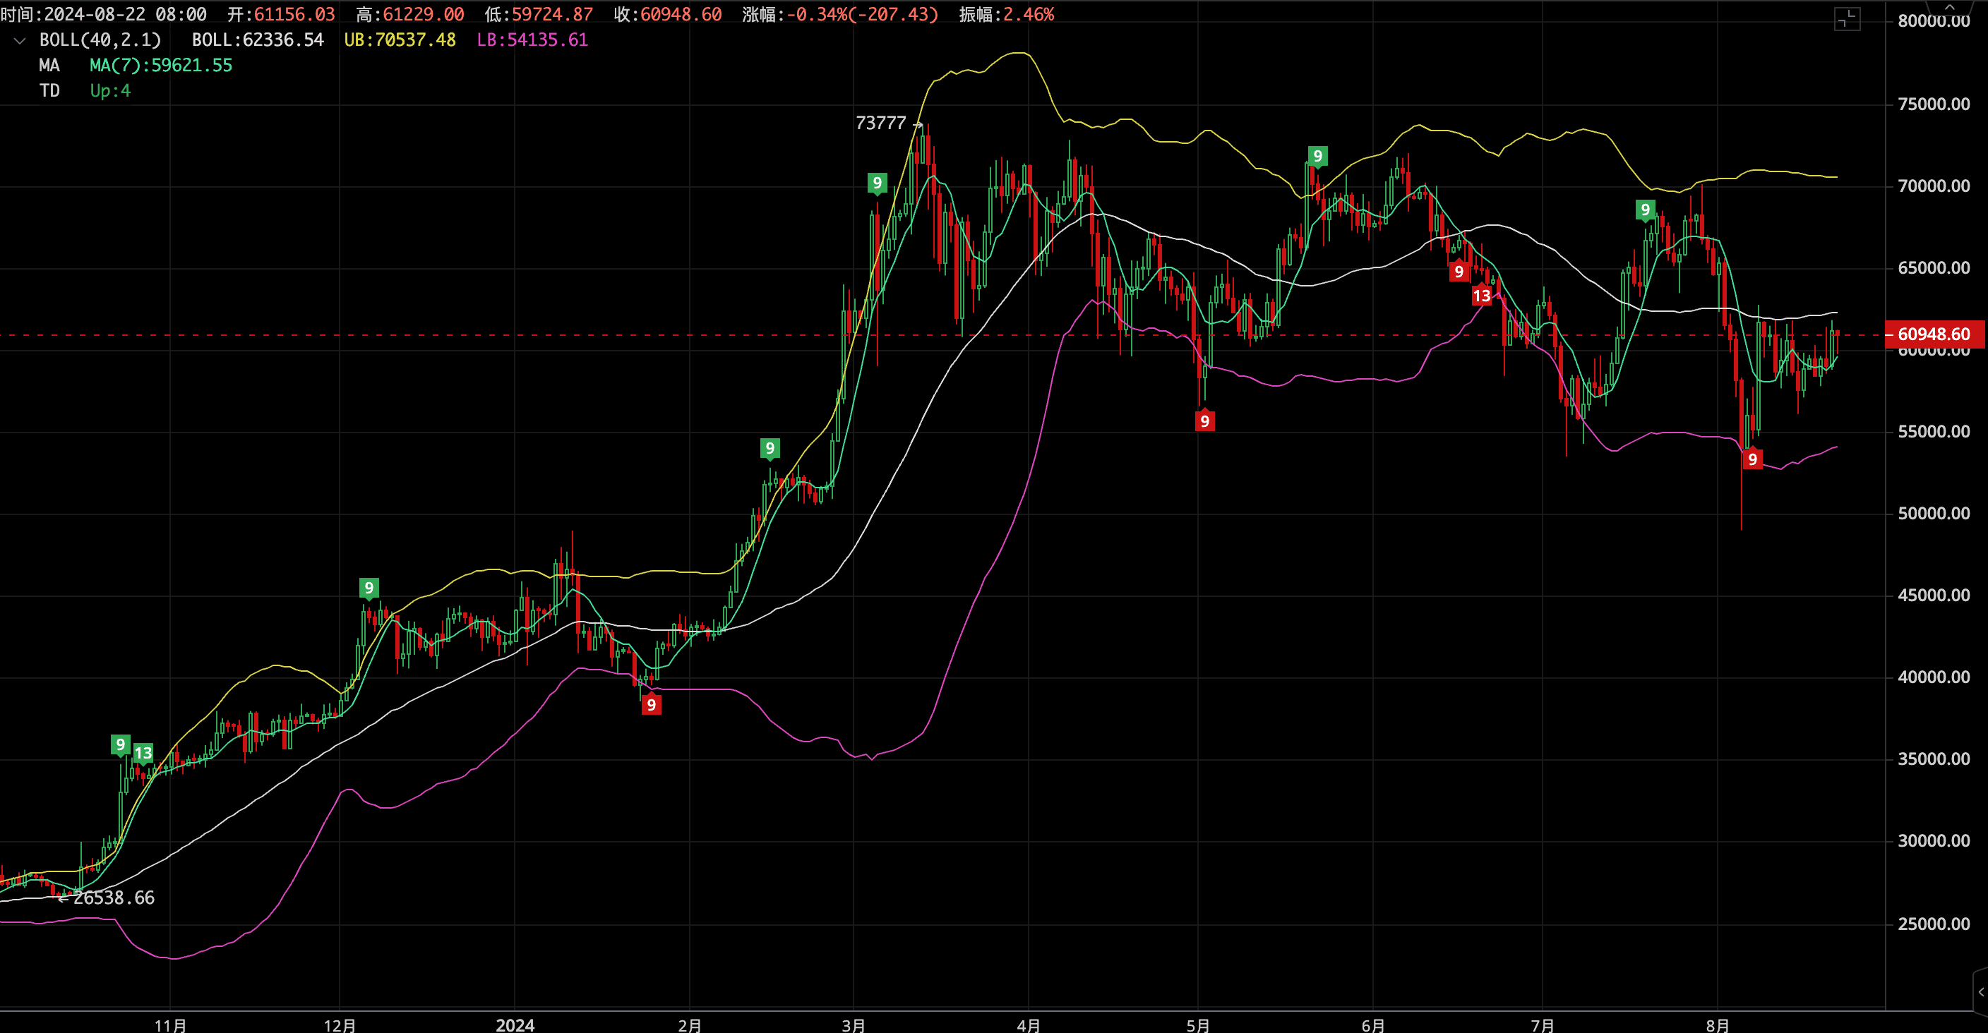Click the green 13 TD marker
Viewport: 1988px width, 1033px height.
click(143, 754)
